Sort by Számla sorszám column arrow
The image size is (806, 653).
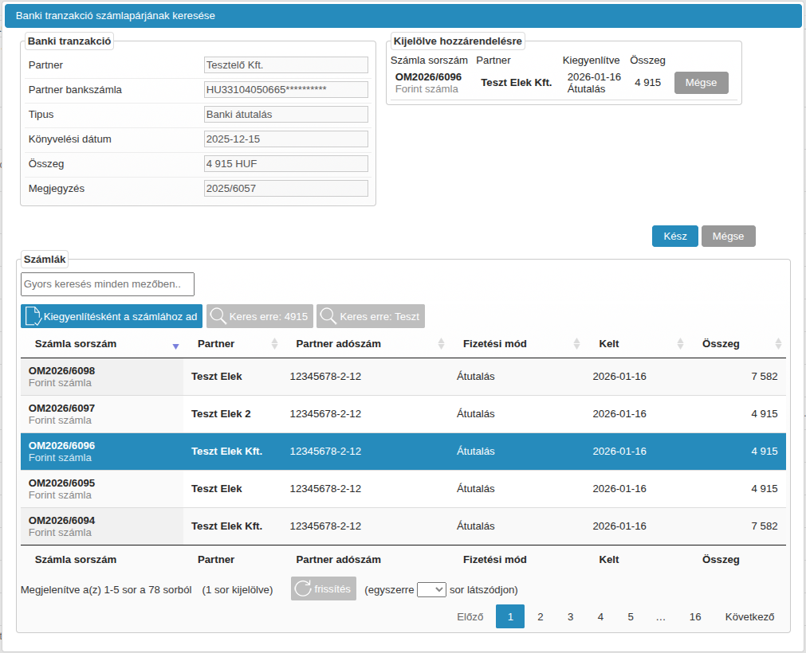(175, 345)
